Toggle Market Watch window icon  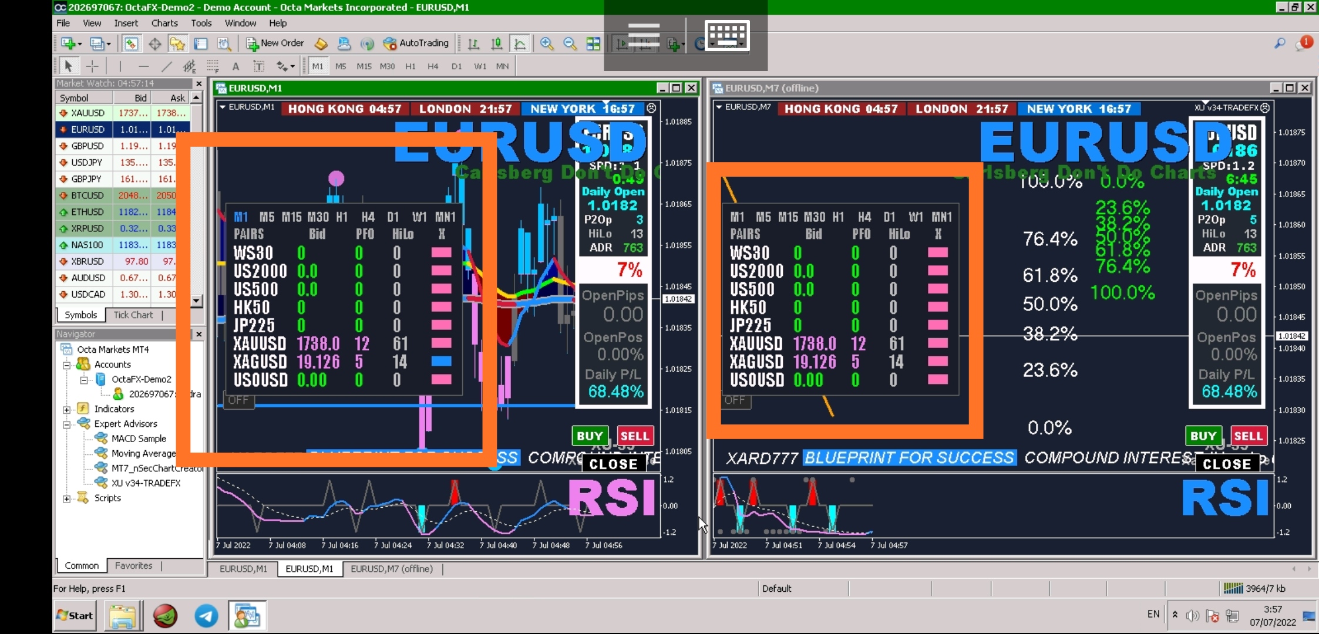point(131,43)
